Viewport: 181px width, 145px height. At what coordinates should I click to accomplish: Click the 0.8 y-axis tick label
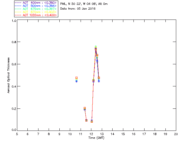(x=14, y=42)
